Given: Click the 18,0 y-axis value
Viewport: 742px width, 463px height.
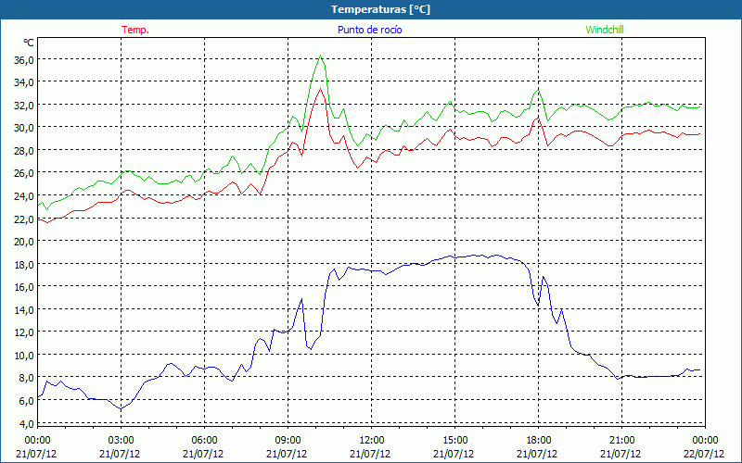Looking at the screenshot, I should point(25,264).
